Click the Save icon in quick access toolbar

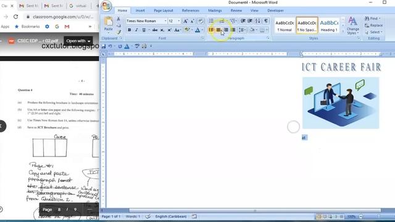(104, 46)
